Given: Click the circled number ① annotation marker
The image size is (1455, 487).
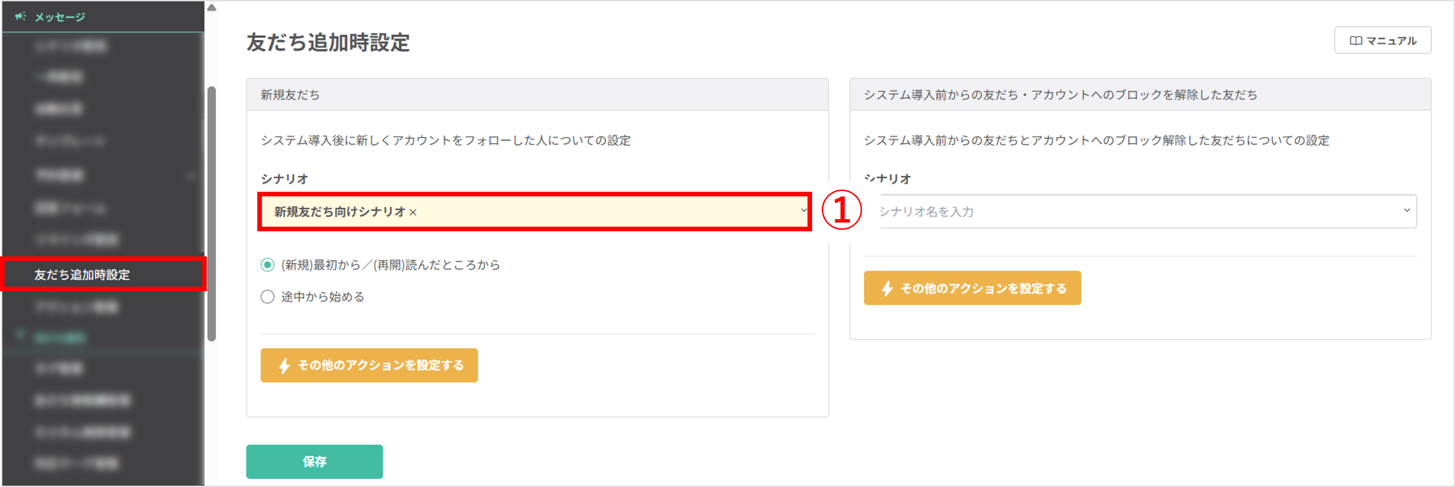Looking at the screenshot, I should click(x=841, y=210).
